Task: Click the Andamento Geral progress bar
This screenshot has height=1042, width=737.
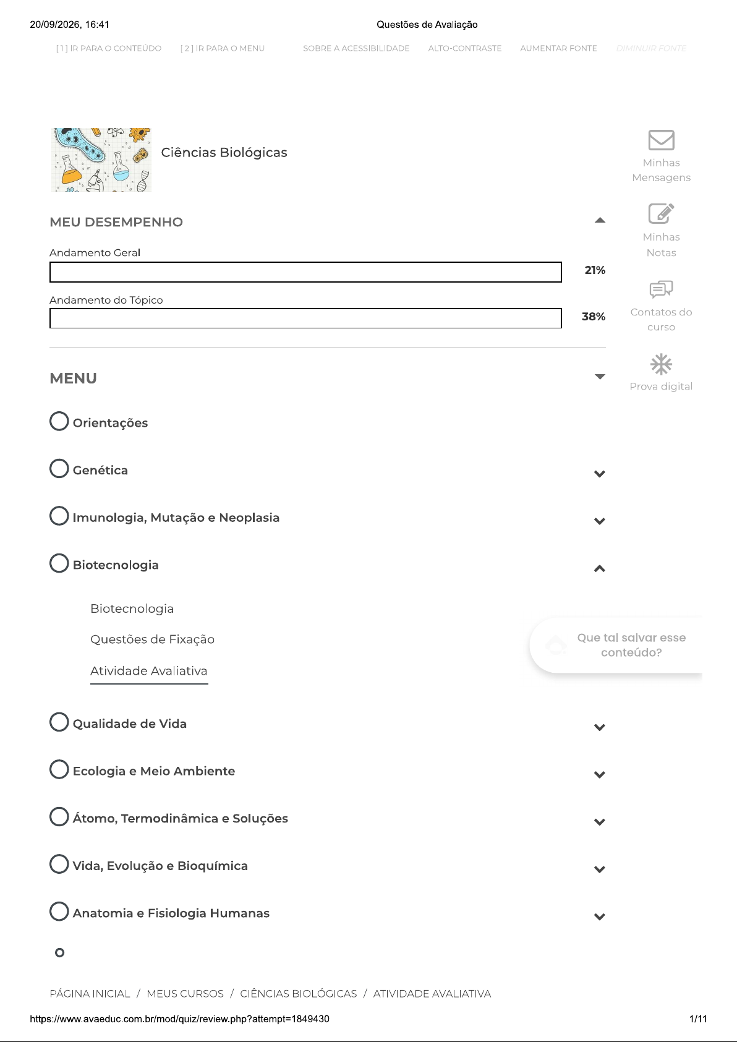Action: [x=305, y=272]
